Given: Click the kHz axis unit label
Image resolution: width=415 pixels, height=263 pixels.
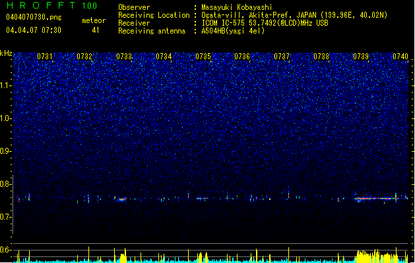Looking at the screenshot, I should (x=6, y=53).
